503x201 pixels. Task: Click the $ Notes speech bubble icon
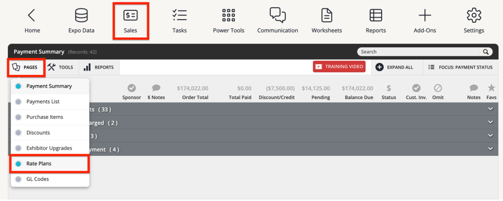pos(156,88)
